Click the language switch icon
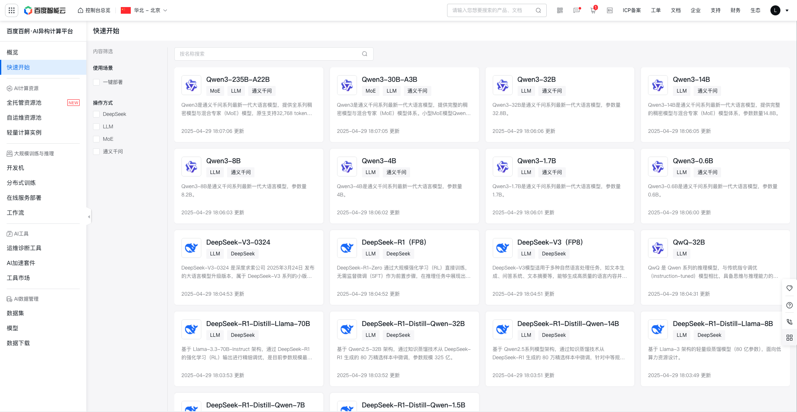 pos(610,10)
